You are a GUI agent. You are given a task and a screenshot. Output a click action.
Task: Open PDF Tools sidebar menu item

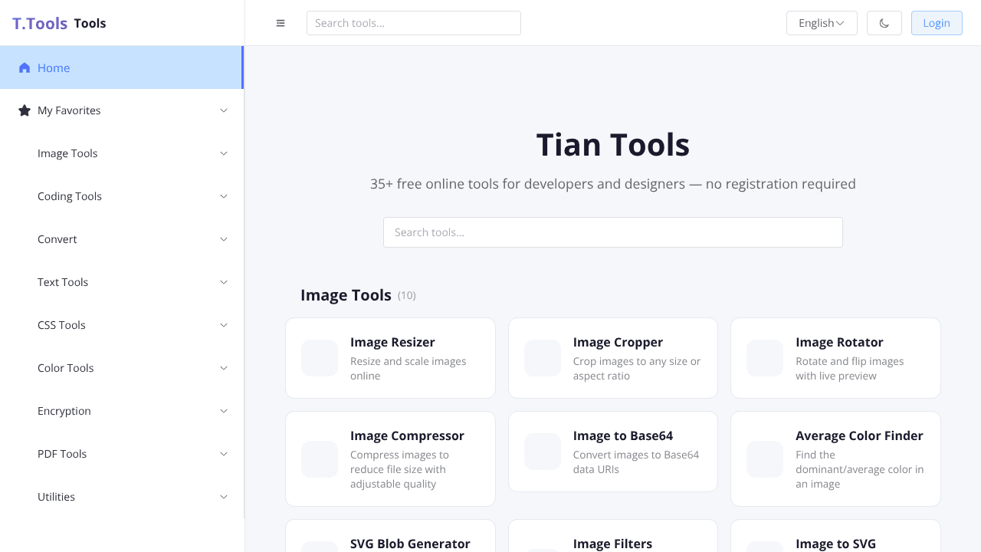click(122, 454)
